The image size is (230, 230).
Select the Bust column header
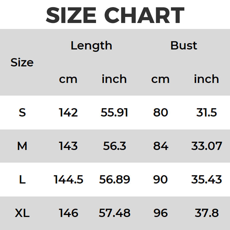[x=184, y=45]
